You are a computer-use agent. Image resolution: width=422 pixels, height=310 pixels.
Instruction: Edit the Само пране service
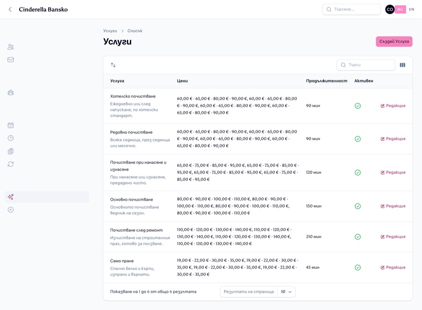(393, 267)
